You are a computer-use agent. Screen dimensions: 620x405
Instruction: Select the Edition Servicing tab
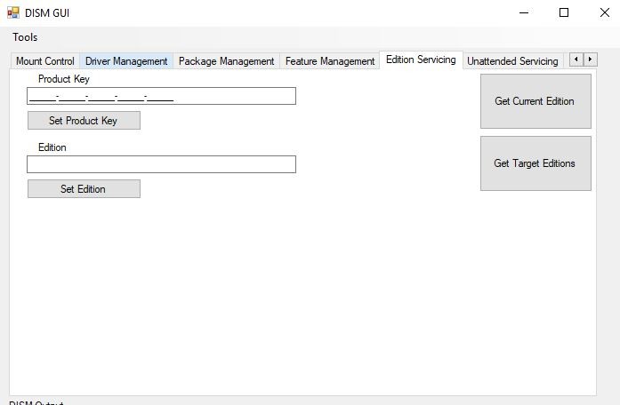click(x=420, y=60)
